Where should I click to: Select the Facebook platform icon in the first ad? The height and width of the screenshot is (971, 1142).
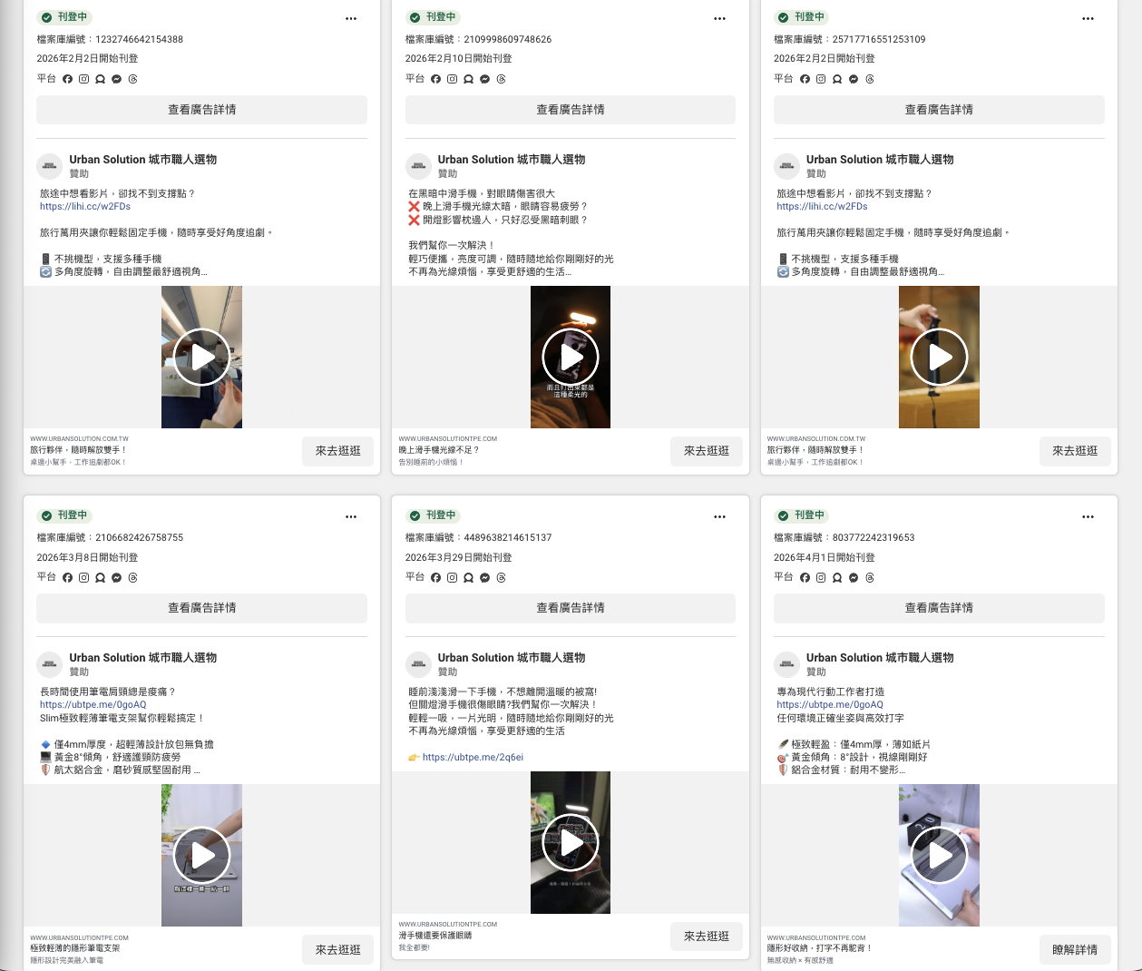pos(67,79)
